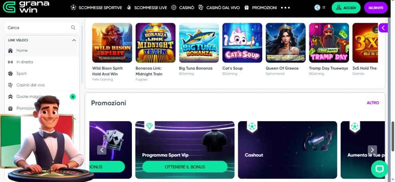Click the search magnifier icon
Viewport: 395px width, 182px height.
point(73,27)
